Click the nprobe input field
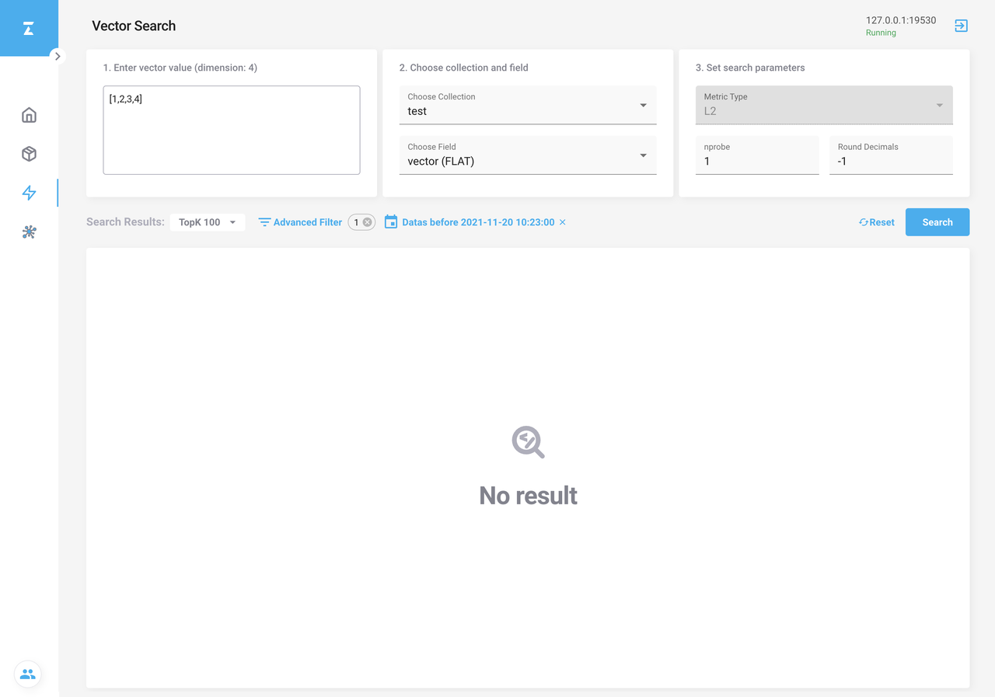Viewport: 995px width, 697px height. click(x=756, y=161)
